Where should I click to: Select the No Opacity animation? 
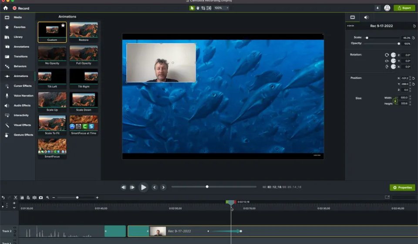(52, 55)
